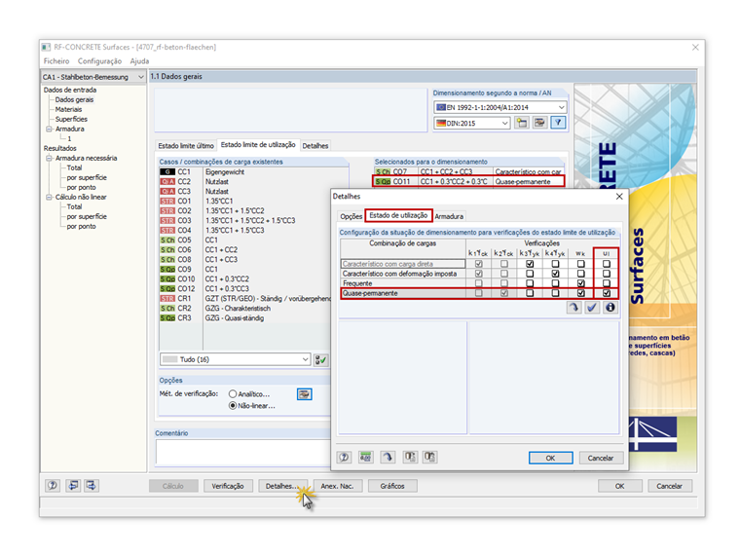Image resolution: width=740 pixels, height=555 pixels.
Task: Switch to Armadura tab in Detalhes dialog
Action: [449, 216]
